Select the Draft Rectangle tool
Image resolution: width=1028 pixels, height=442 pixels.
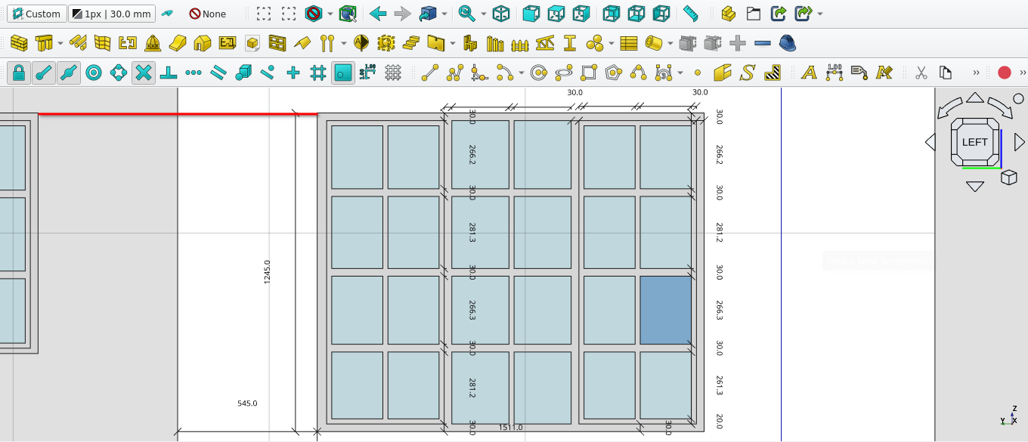[589, 73]
